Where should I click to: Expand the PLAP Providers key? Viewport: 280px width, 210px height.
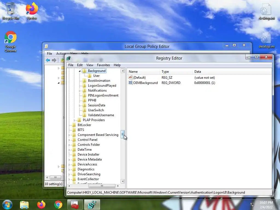coord(74,120)
